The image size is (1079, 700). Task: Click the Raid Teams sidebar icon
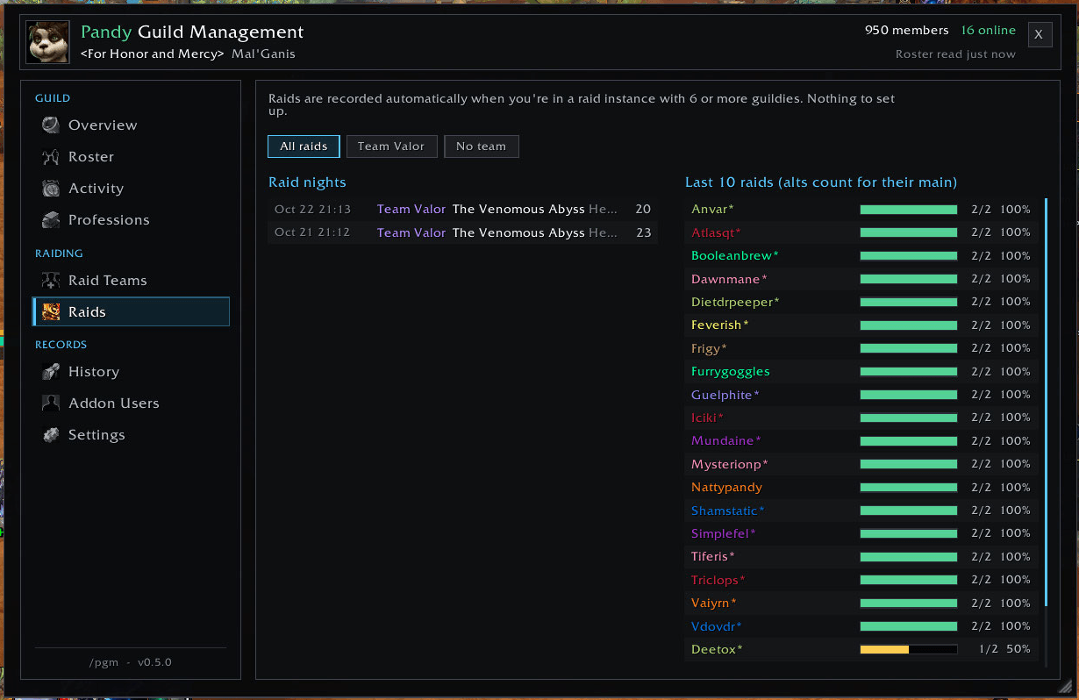[52, 281]
